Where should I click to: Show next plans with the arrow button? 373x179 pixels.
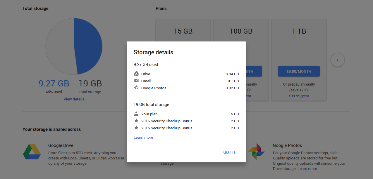click(338, 60)
